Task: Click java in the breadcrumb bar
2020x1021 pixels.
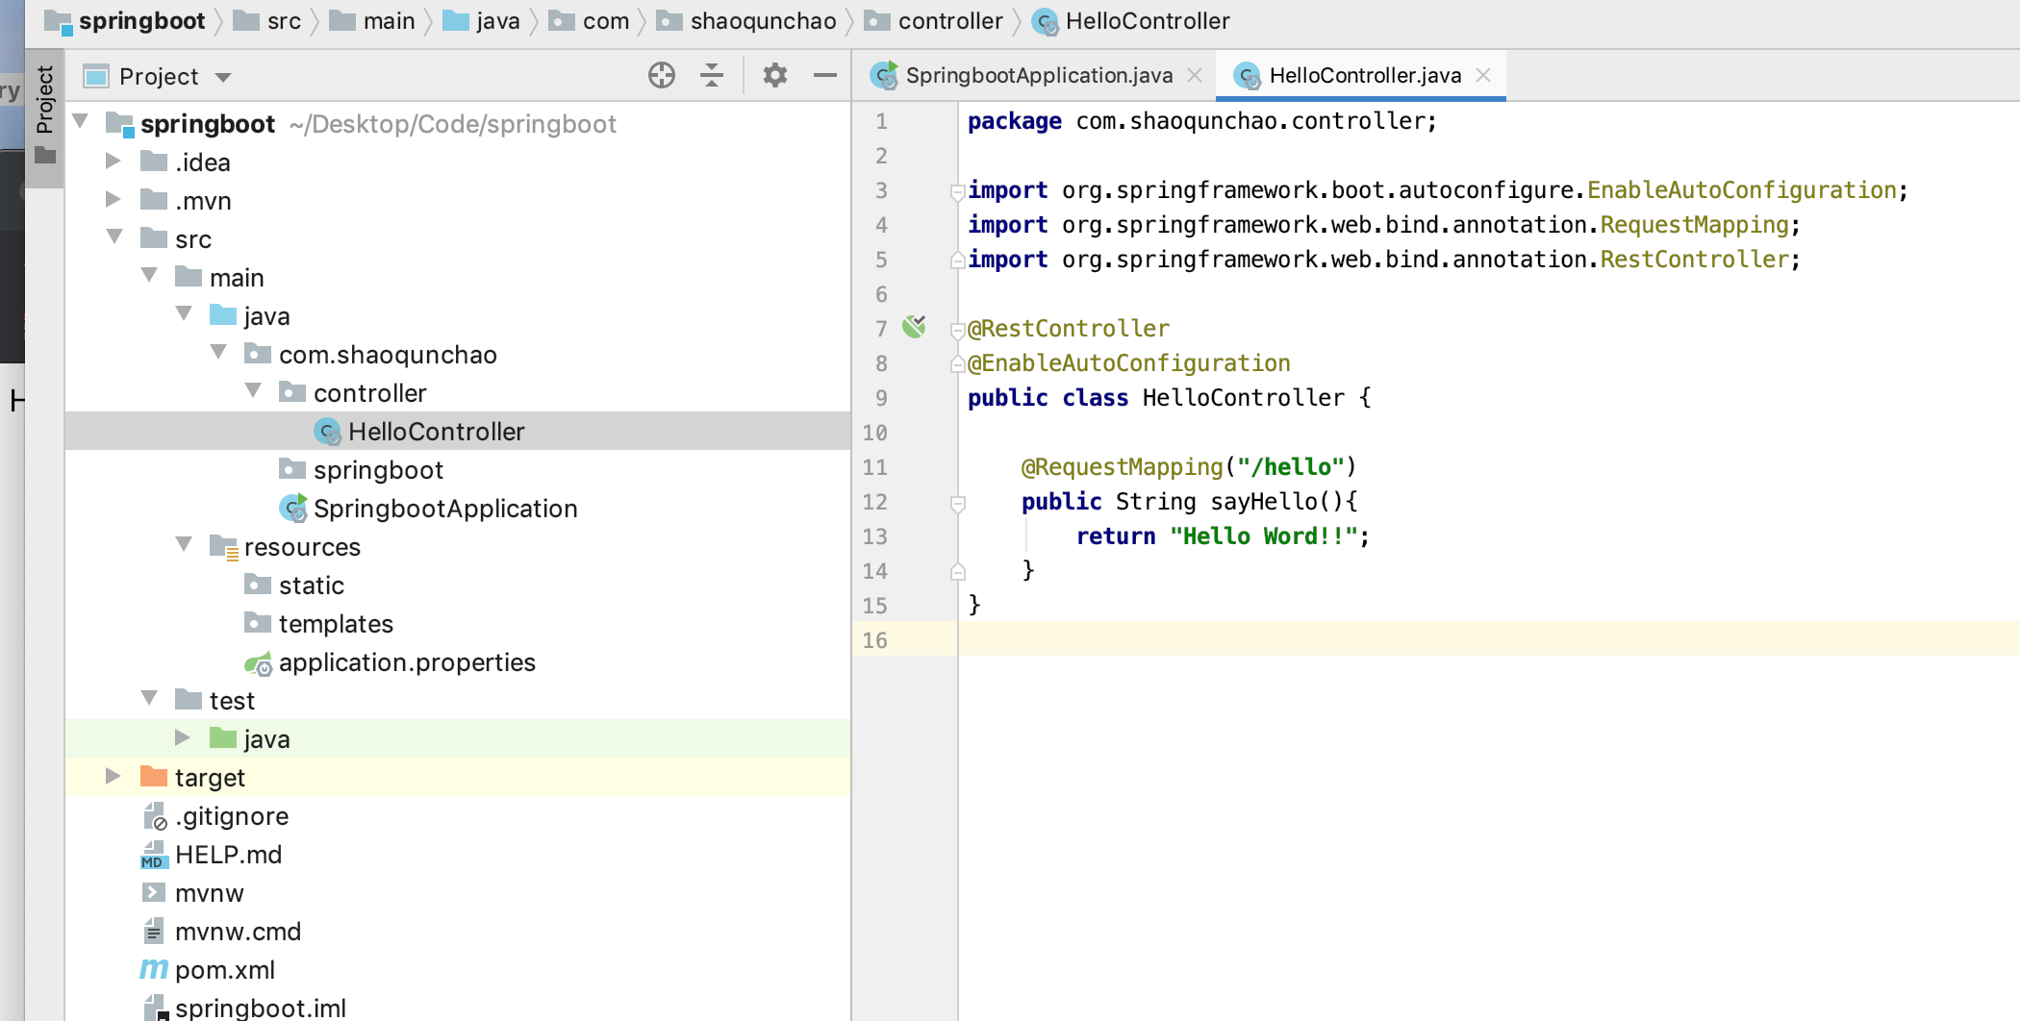Action: pos(497,21)
